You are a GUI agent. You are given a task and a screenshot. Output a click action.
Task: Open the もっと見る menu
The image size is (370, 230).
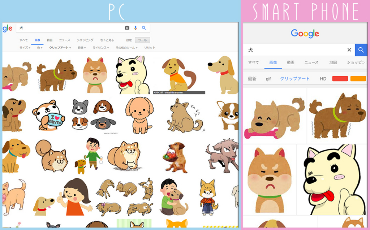[x=107, y=40]
